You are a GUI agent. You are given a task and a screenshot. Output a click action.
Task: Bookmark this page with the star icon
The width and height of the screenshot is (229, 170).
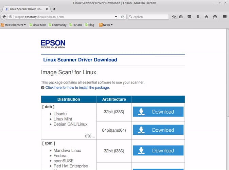[x=174, y=17]
